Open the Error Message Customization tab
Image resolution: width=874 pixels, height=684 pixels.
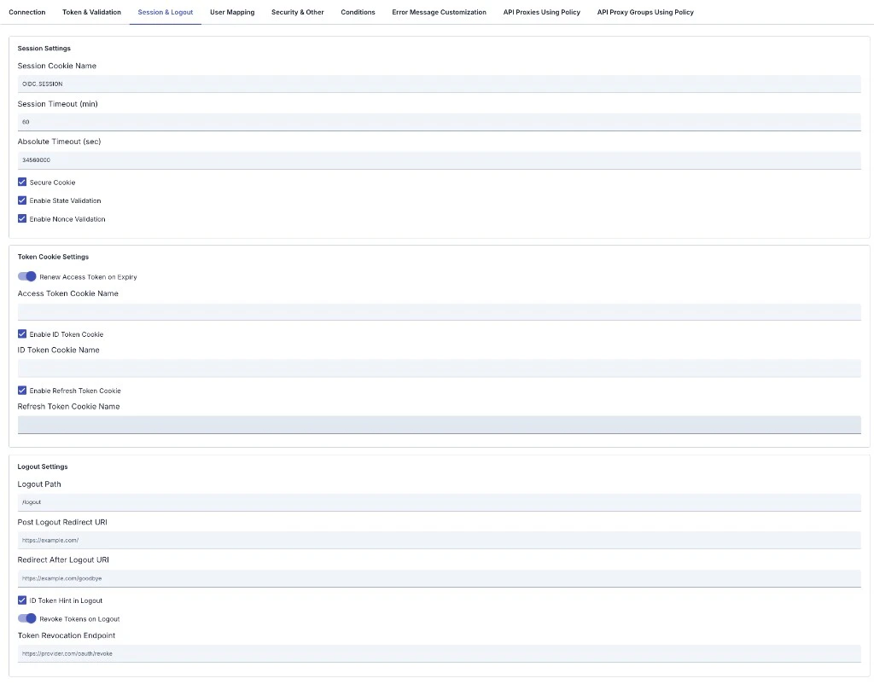tap(439, 12)
